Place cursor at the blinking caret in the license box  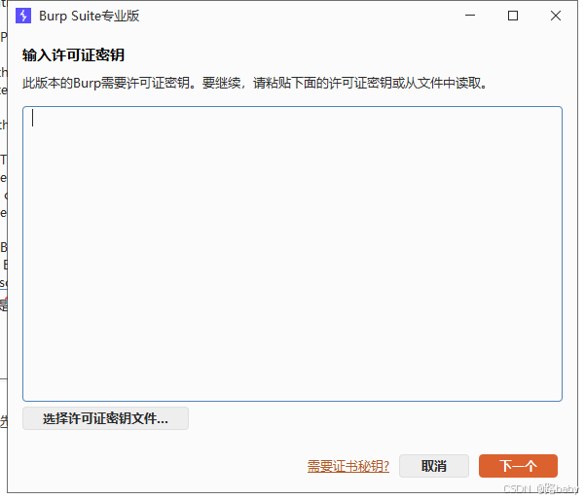[33, 119]
